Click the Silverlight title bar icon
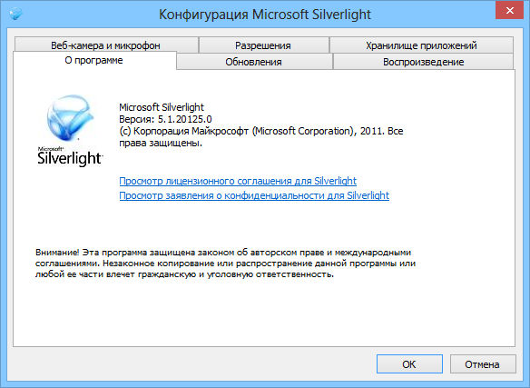The image size is (530, 388). pos(15,14)
